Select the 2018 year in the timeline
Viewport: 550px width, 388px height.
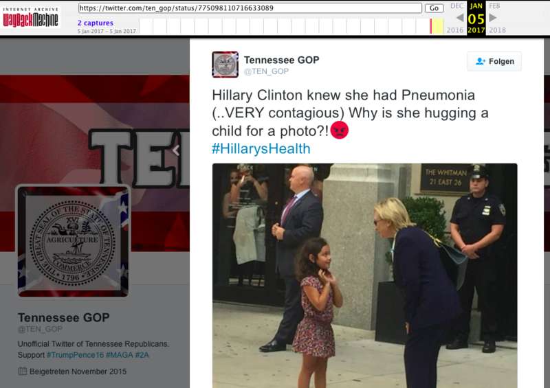pos(497,30)
